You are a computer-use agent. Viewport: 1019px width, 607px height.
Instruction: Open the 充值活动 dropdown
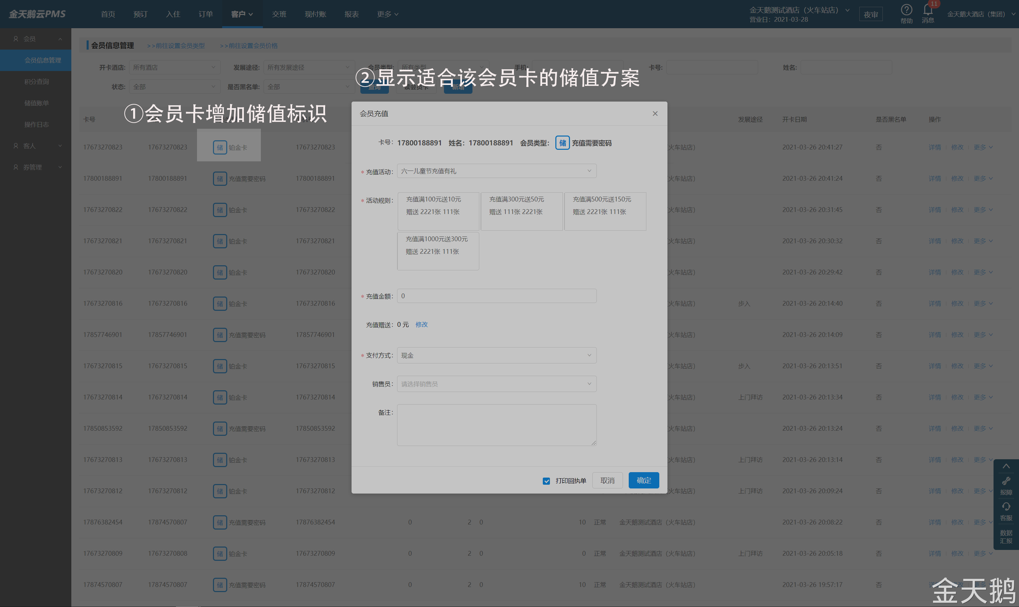point(496,171)
